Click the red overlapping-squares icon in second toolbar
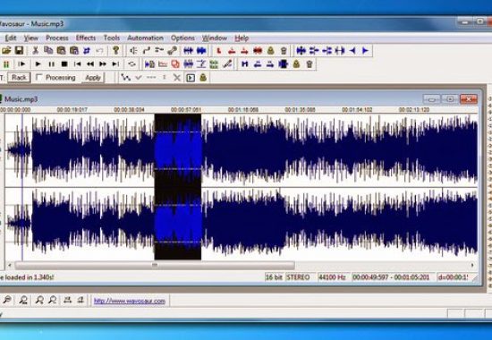 [175, 64]
